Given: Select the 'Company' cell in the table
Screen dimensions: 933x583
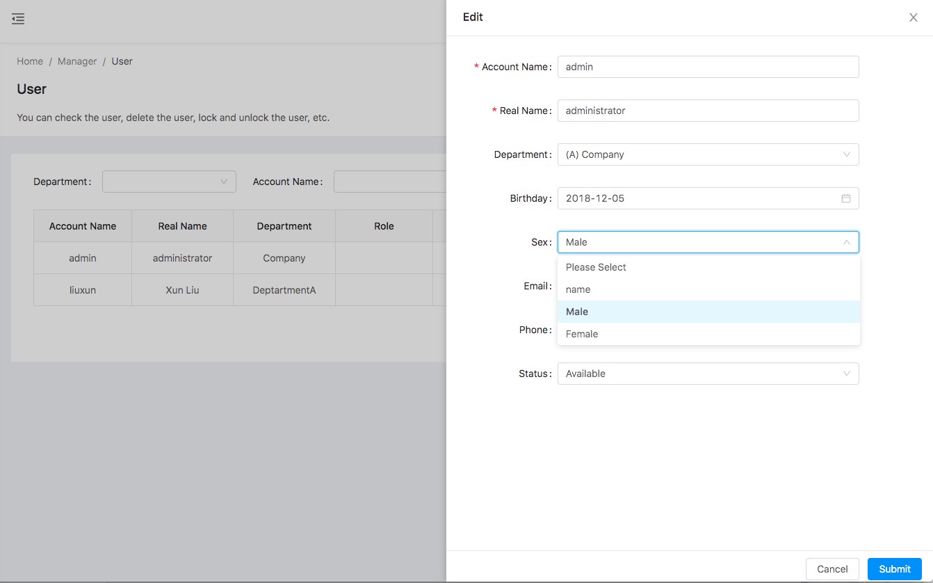Looking at the screenshot, I should [x=284, y=258].
